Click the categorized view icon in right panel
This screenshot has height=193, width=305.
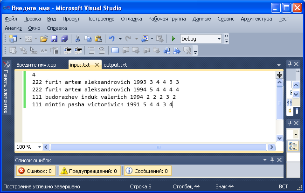(293, 146)
